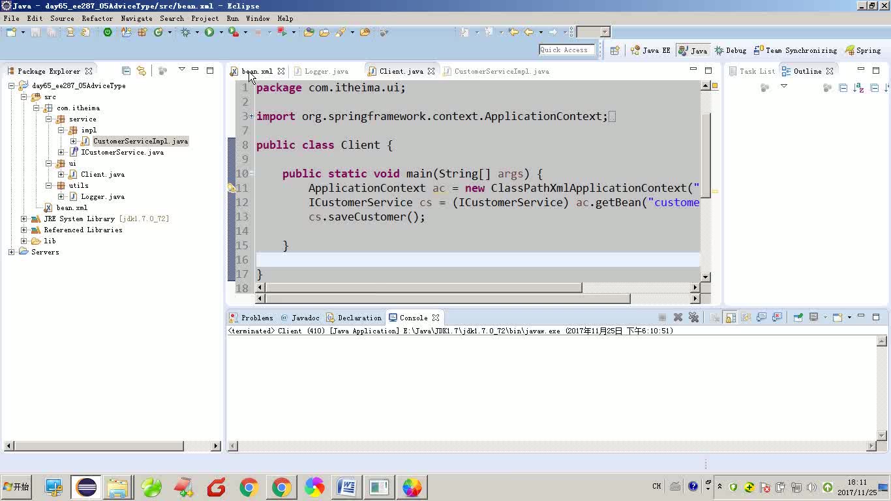
Task: Click the Back navigation arrow in toolbar
Action: tap(529, 32)
